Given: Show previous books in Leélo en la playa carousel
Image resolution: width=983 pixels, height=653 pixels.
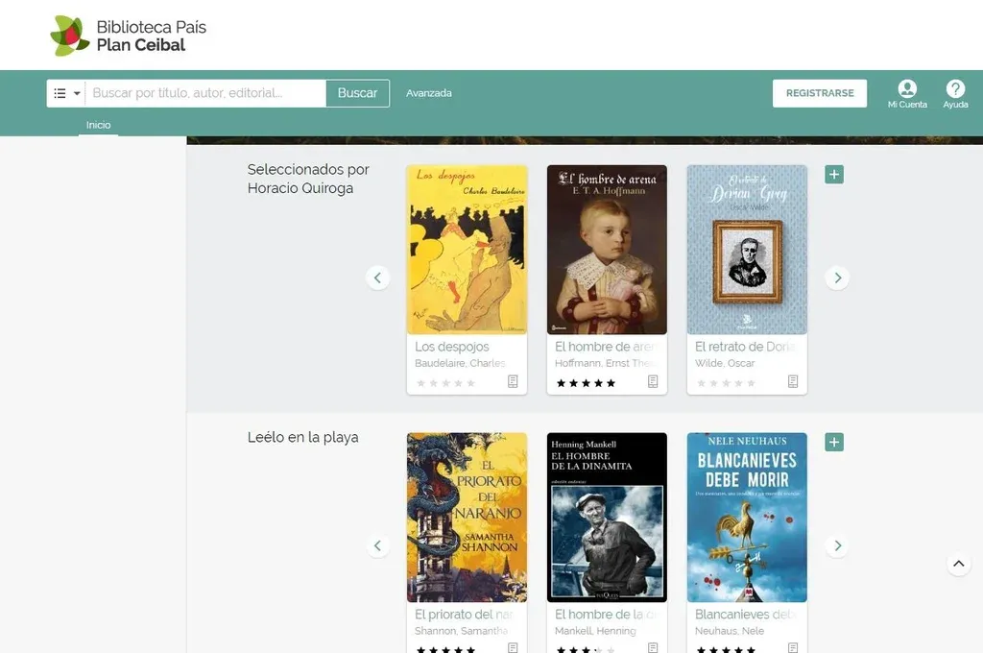Looking at the screenshot, I should (377, 545).
